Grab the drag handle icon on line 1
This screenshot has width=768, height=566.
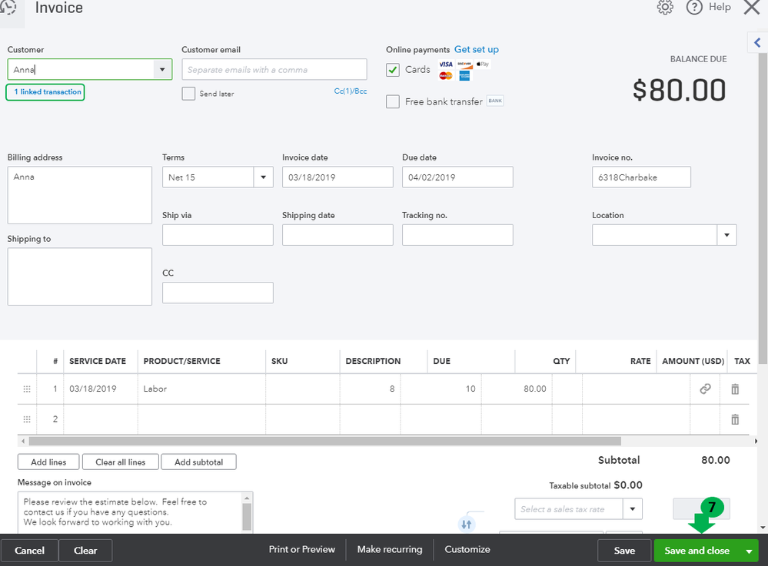pos(27,389)
